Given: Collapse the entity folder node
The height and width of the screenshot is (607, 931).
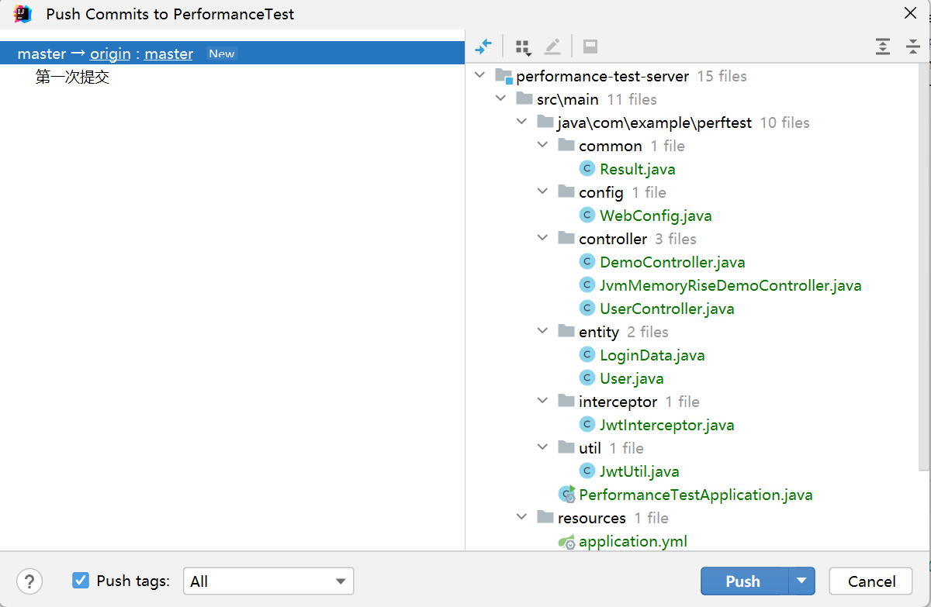Looking at the screenshot, I should (x=542, y=332).
